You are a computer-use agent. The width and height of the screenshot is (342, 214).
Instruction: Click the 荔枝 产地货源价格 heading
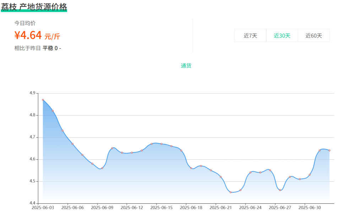coord(34,7)
